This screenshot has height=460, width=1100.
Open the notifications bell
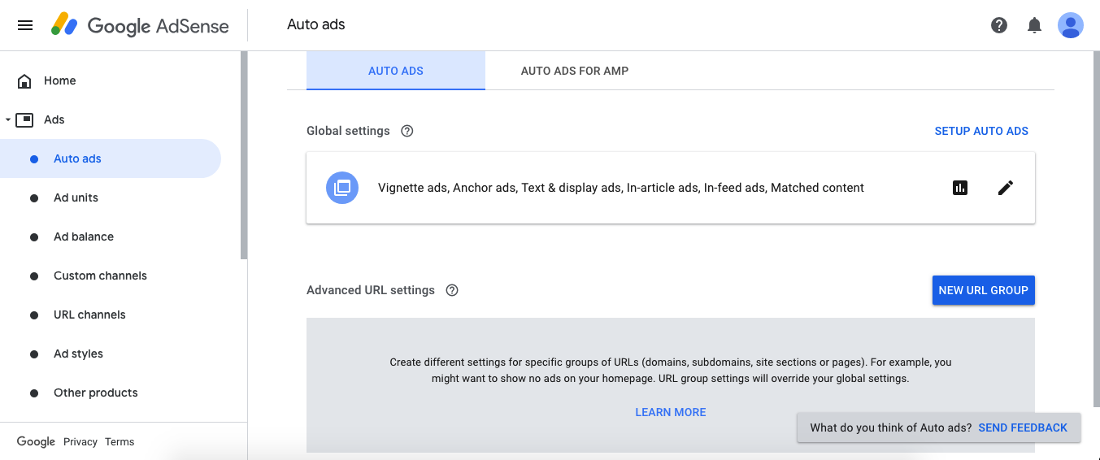(1034, 25)
